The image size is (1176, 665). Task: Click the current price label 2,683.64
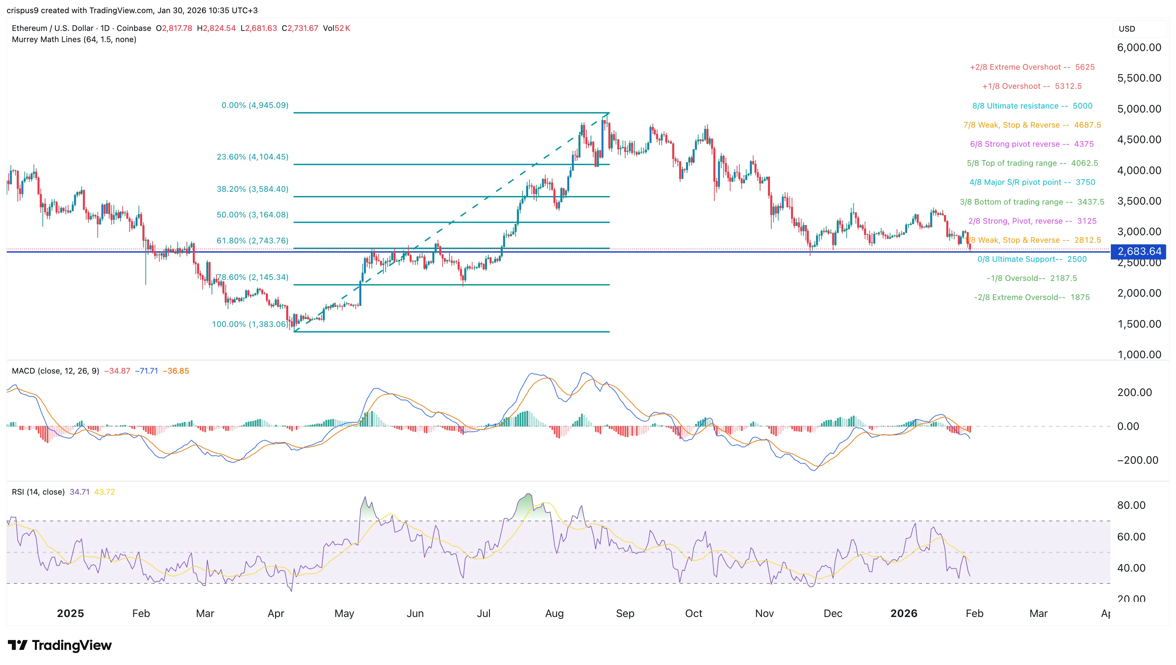coord(1138,252)
